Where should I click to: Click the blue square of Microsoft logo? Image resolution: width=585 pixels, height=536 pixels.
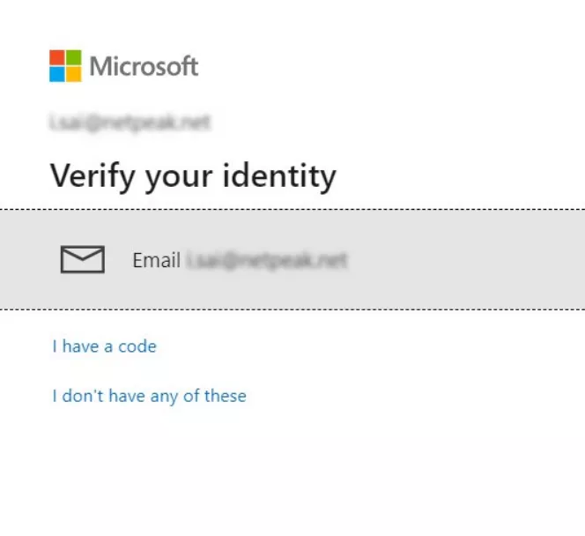[x=57, y=74]
